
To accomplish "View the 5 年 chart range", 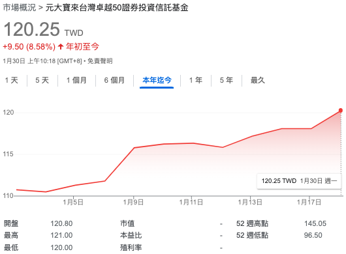I will click(227, 80).
